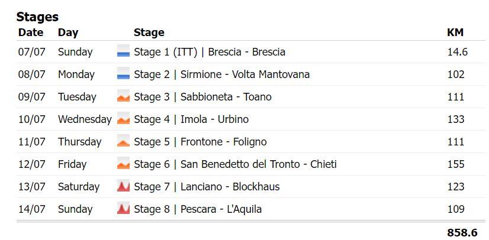The height and width of the screenshot is (240, 489).
Task: Click the hilly profile icon for Stage 4
Action: click(123, 118)
